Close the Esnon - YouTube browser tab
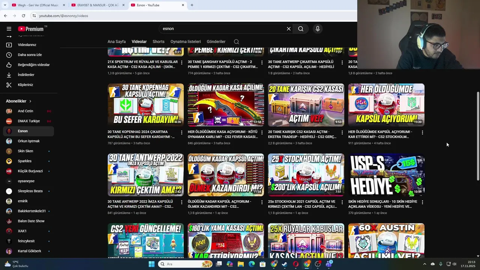The image size is (480, 270). 183,5
